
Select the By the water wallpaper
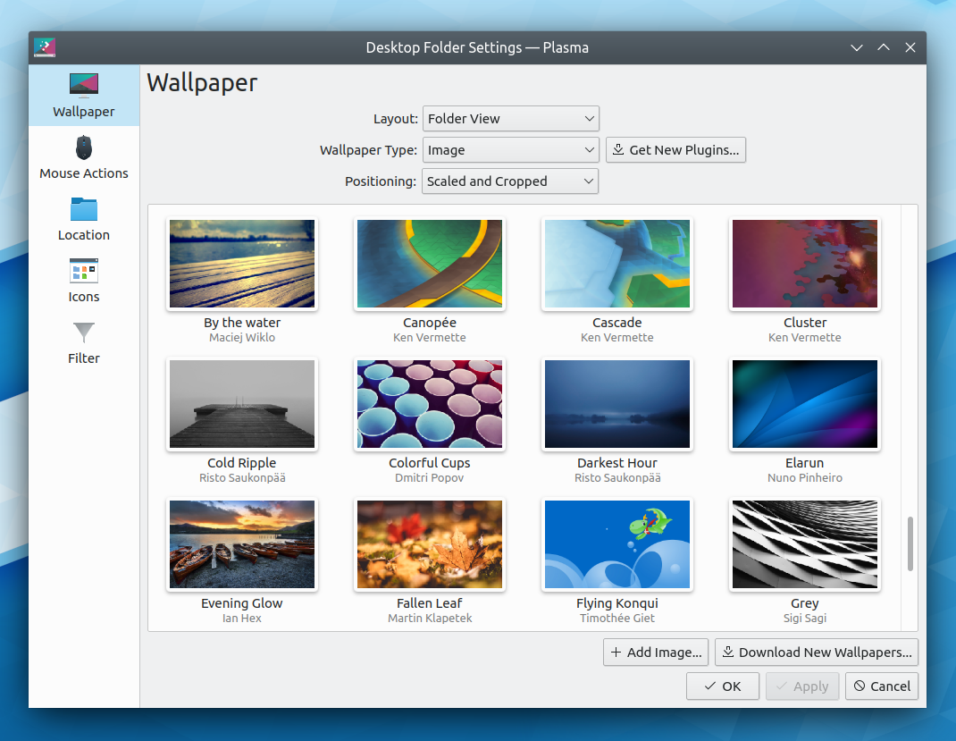(x=241, y=264)
